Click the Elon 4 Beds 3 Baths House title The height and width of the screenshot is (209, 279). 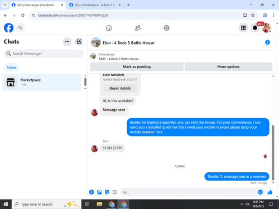pos(128,43)
